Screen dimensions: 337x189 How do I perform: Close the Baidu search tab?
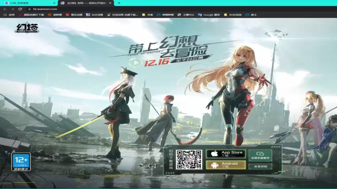(x=54, y=3)
